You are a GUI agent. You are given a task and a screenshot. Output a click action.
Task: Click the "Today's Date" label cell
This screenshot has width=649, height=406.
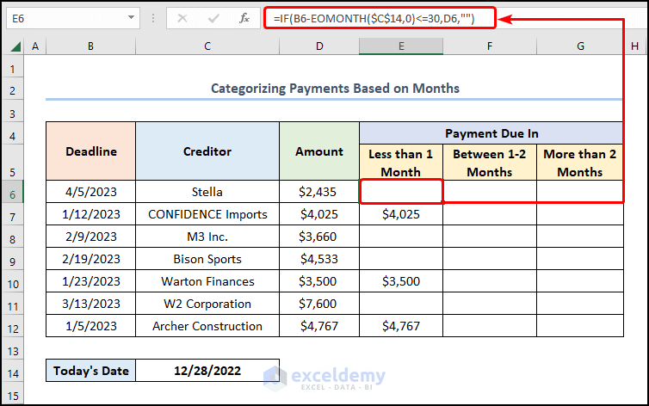pyautogui.click(x=90, y=370)
